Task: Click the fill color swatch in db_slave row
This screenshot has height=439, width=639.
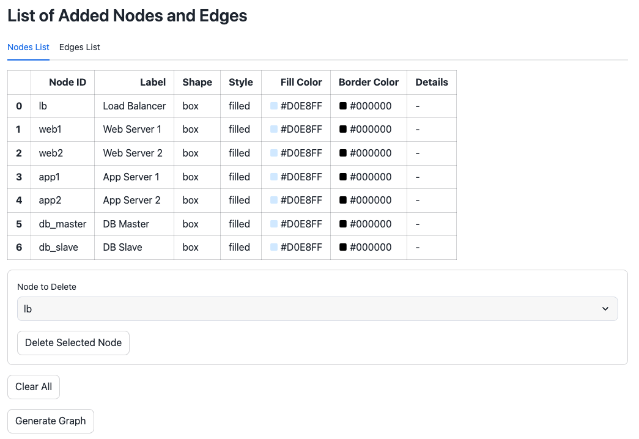Action: pos(274,248)
